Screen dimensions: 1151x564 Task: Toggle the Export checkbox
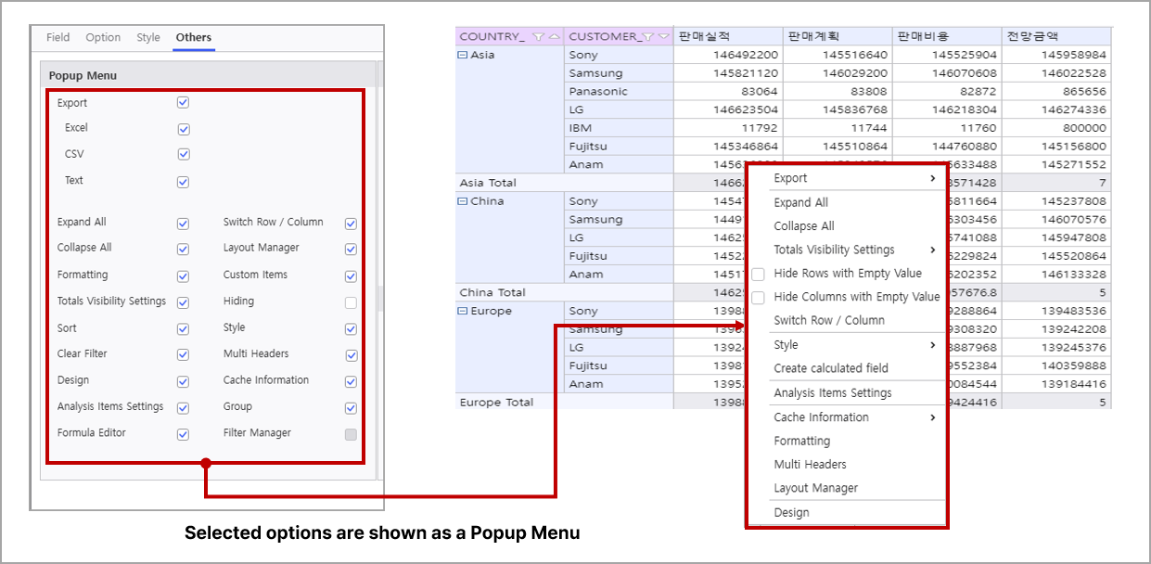(183, 103)
